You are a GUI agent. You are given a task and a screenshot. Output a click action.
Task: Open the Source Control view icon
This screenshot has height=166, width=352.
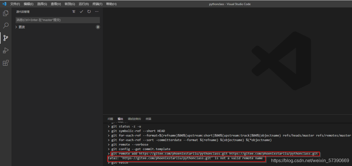coord(5,38)
